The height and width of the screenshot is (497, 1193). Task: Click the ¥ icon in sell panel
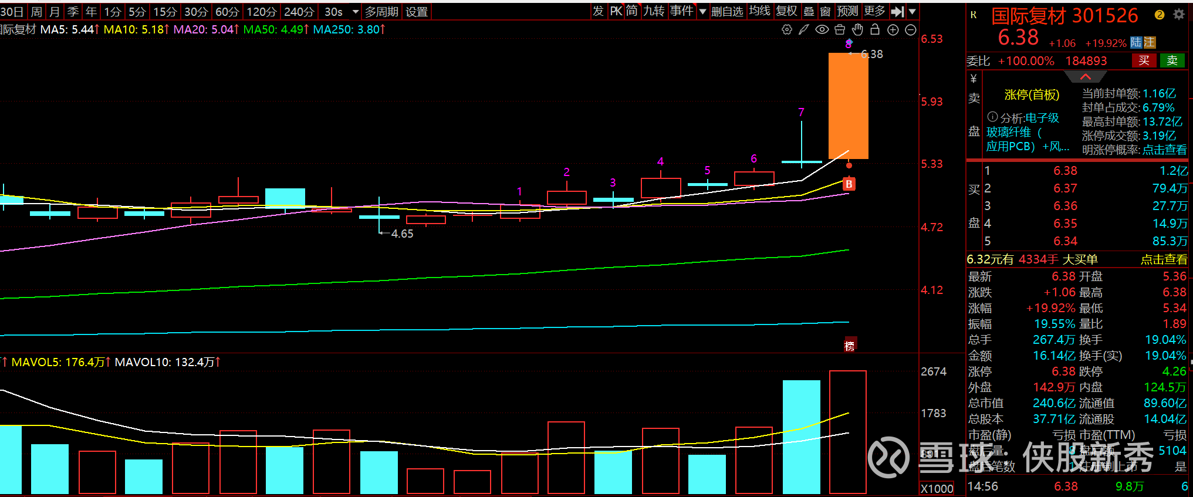pyautogui.click(x=974, y=79)
